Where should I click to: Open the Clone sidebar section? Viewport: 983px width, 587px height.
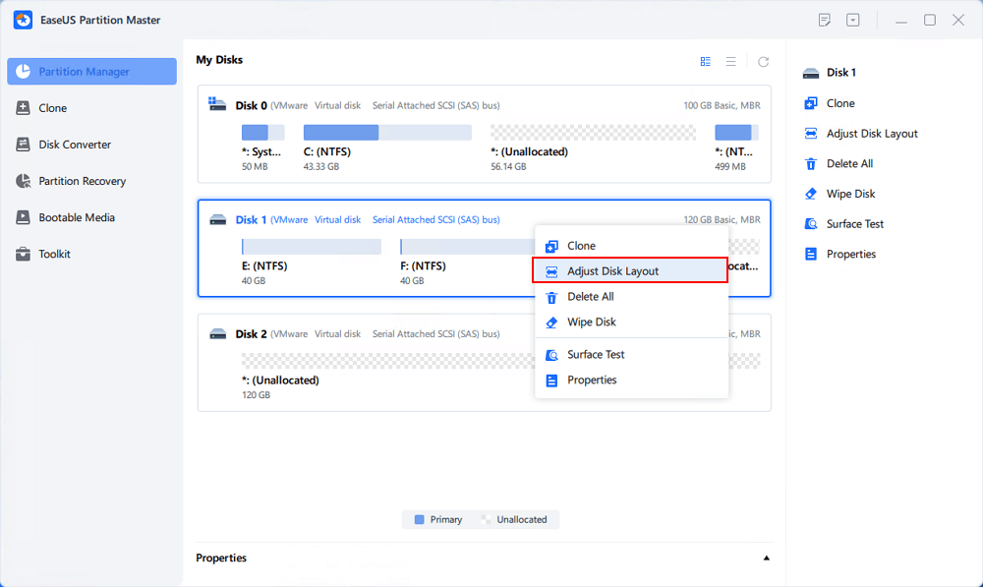(52, 108)
